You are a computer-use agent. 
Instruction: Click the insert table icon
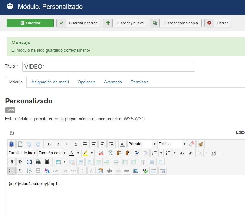pos(58,162)
